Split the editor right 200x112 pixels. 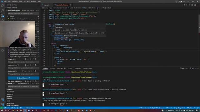point(195,5)
